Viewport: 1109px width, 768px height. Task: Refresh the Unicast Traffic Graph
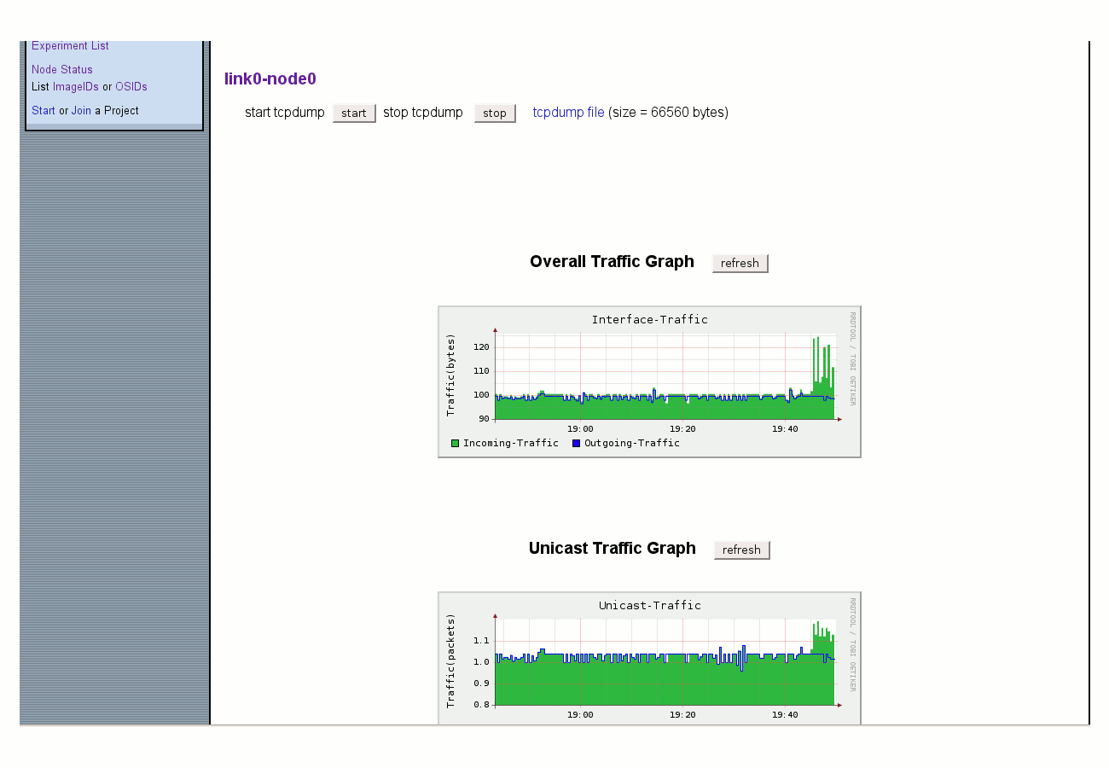[742, 550]
